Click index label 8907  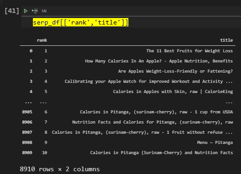27,132
